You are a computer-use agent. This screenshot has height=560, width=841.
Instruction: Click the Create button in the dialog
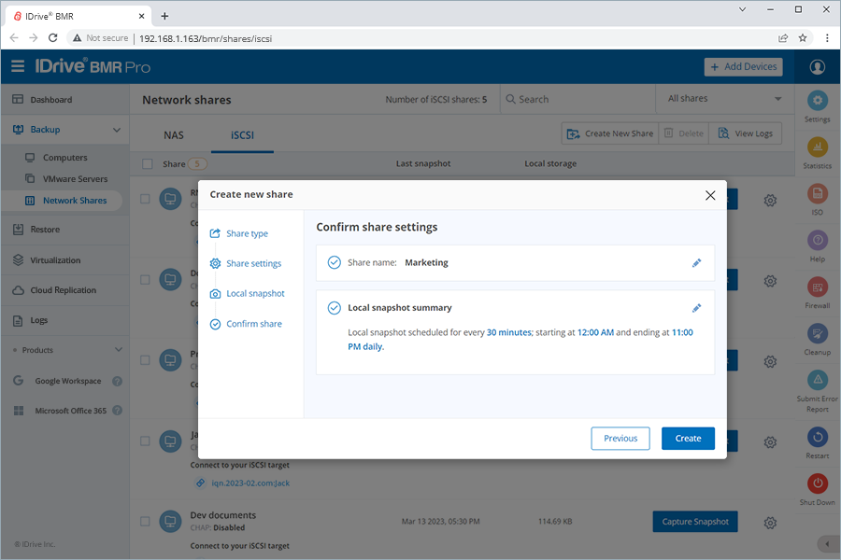point(688,438)
